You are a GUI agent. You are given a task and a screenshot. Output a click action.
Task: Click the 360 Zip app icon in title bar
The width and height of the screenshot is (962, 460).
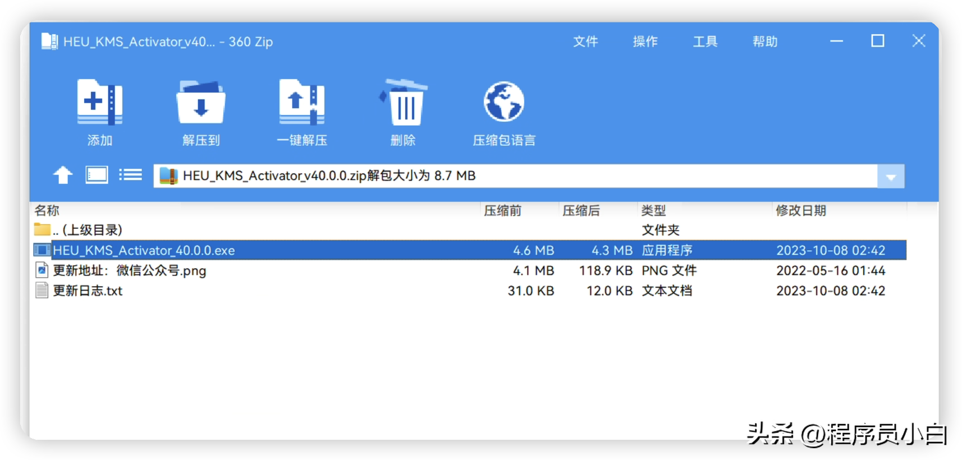coord(49,42)
